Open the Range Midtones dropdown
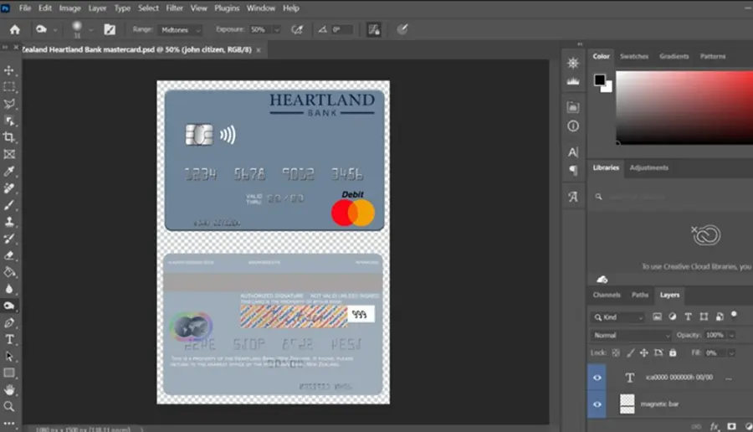Image resolution: width=753 pixels, height=432 pixels. (180, 30)
